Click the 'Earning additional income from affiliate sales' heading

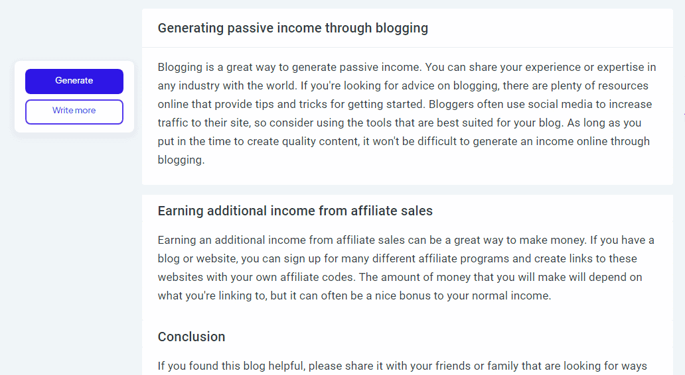tap(295, 211)
